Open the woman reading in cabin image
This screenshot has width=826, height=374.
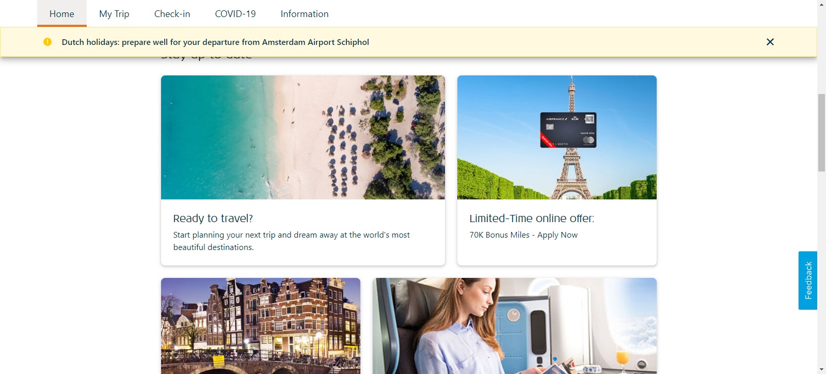point(515,326)
